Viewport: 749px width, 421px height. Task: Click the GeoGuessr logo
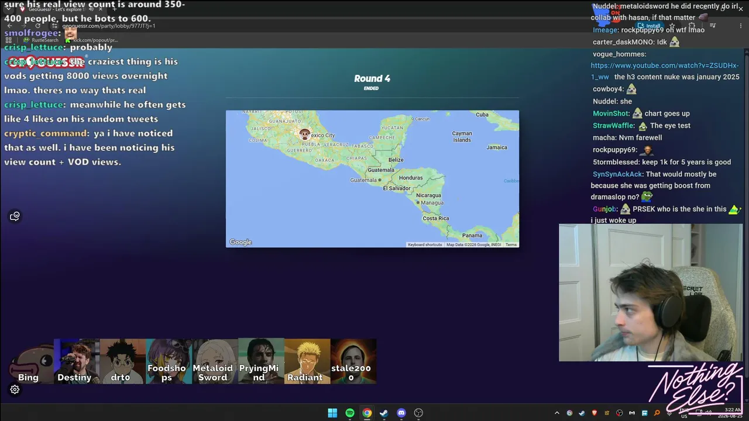click(46, 62)
